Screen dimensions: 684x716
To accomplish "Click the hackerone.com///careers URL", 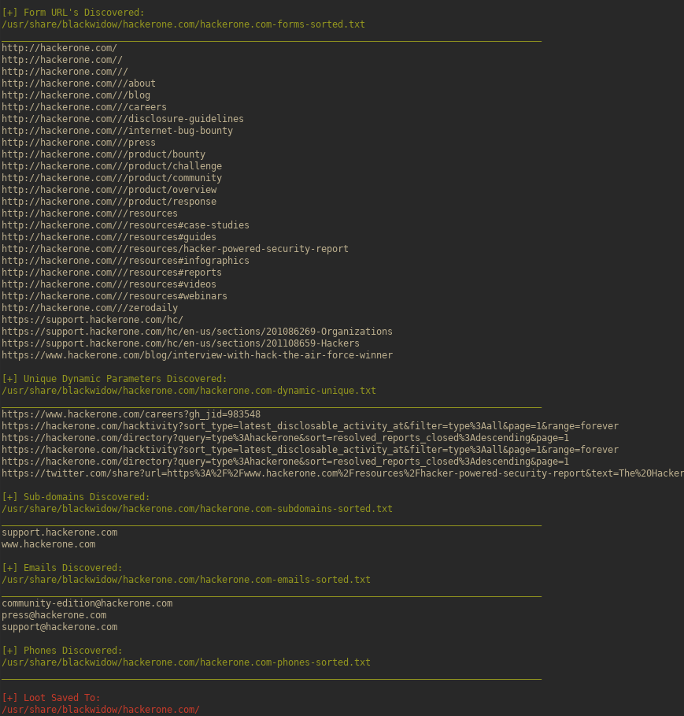I will point(84,107).
